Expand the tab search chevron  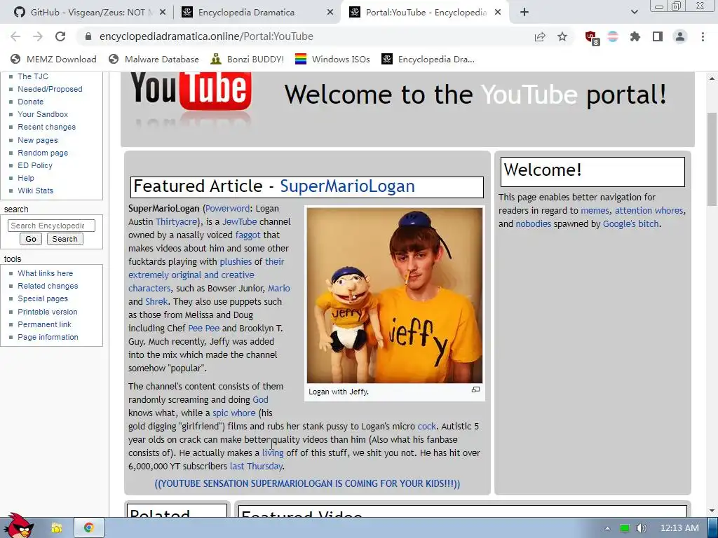click(x=634, y=13)
